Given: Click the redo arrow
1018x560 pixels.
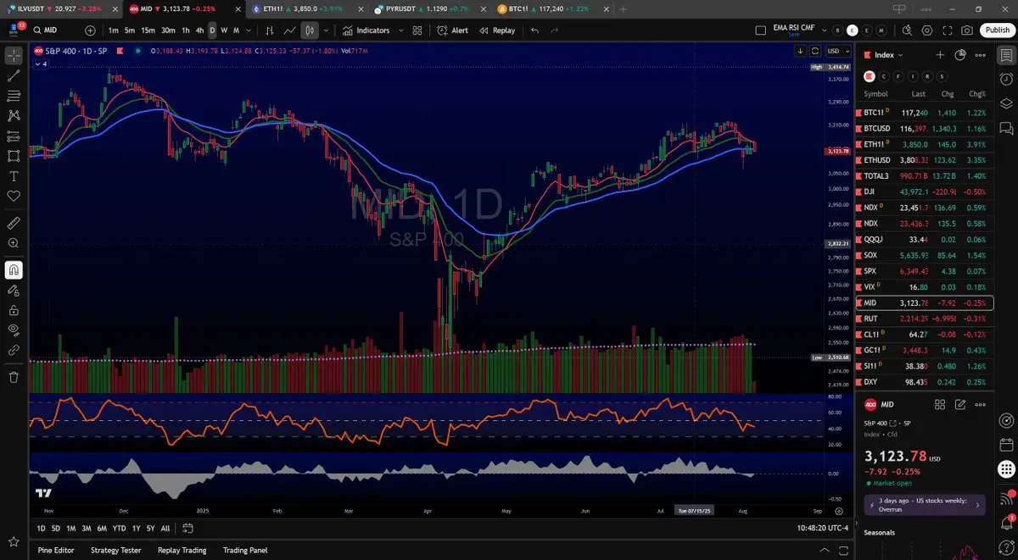Looking at the screenshot, I should (555, 30).
